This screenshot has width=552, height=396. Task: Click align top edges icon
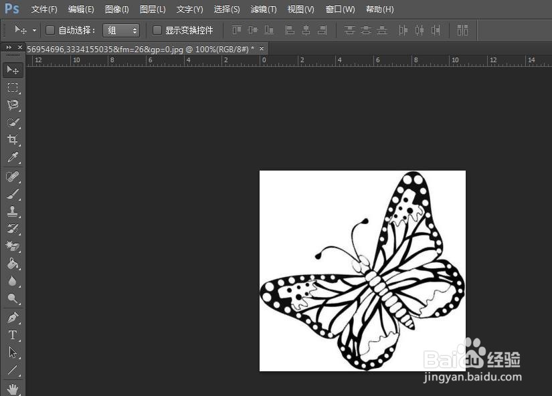(237, 30)
